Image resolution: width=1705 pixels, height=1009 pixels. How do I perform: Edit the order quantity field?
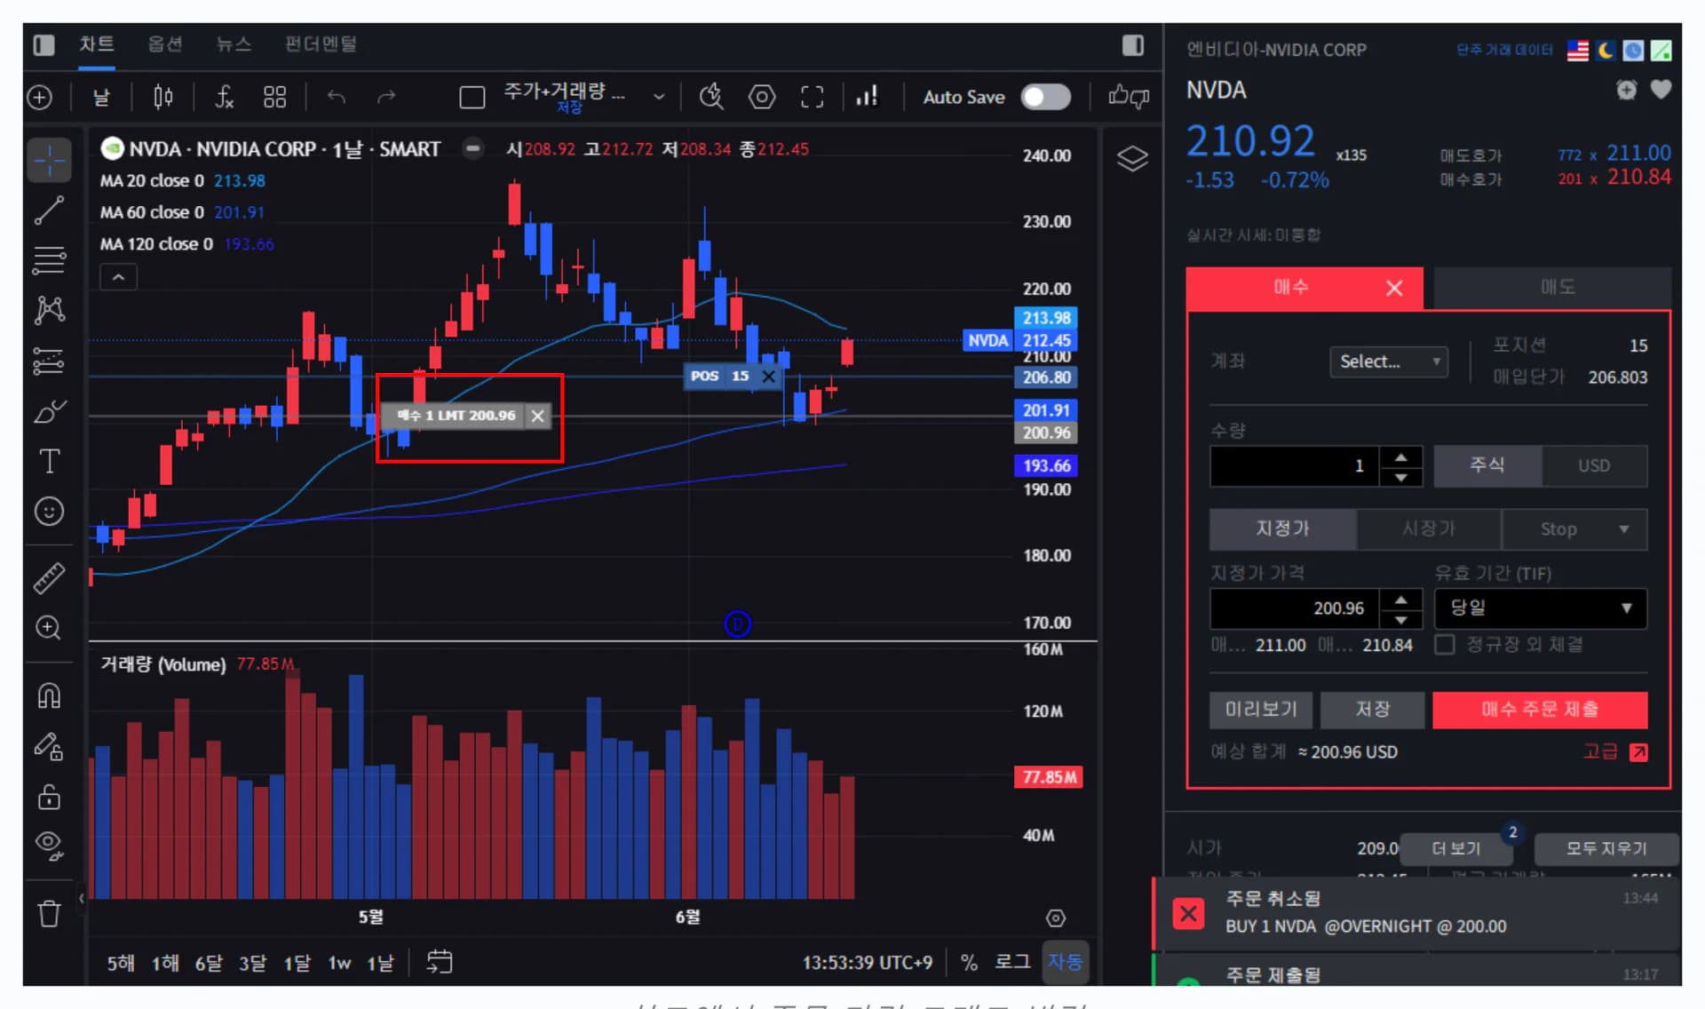(1294, 465)
